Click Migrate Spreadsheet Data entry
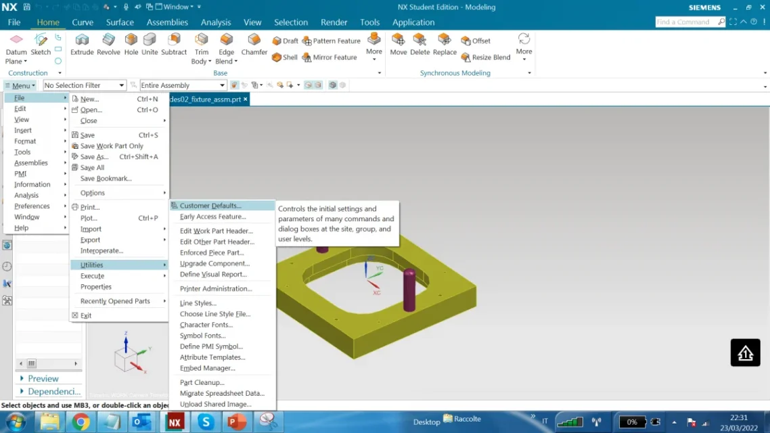The width and height of the screenshot is (770, 433). point(223,393)
